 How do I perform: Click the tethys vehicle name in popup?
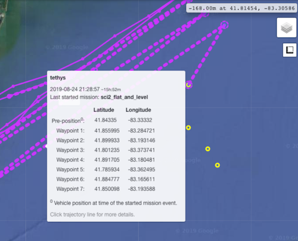58,78
